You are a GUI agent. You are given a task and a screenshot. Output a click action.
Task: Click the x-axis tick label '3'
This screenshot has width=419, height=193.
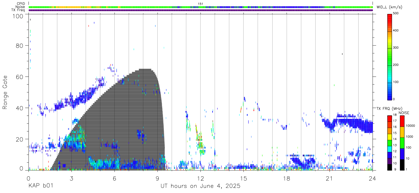coord(71,178)
